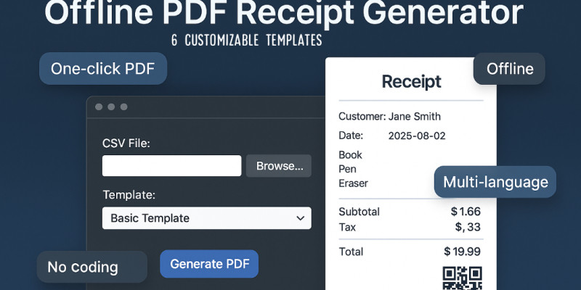This screenshot has height=290, width=581.
Task: Focus the CSV File input field
Action: tap(171, 166)
